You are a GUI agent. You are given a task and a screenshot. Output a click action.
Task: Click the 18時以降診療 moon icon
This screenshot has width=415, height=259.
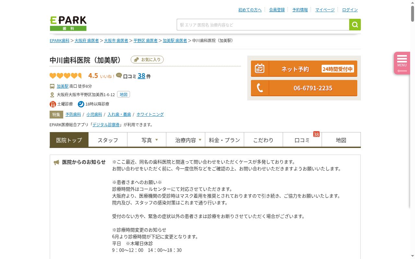pos(81,104)
